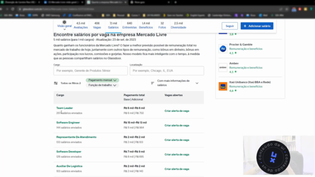This screenshot has height=177, width=315.
Task: Click Criar alerta de vaga for Auxiliar De Logística
Action: click(x=177, y=169)
